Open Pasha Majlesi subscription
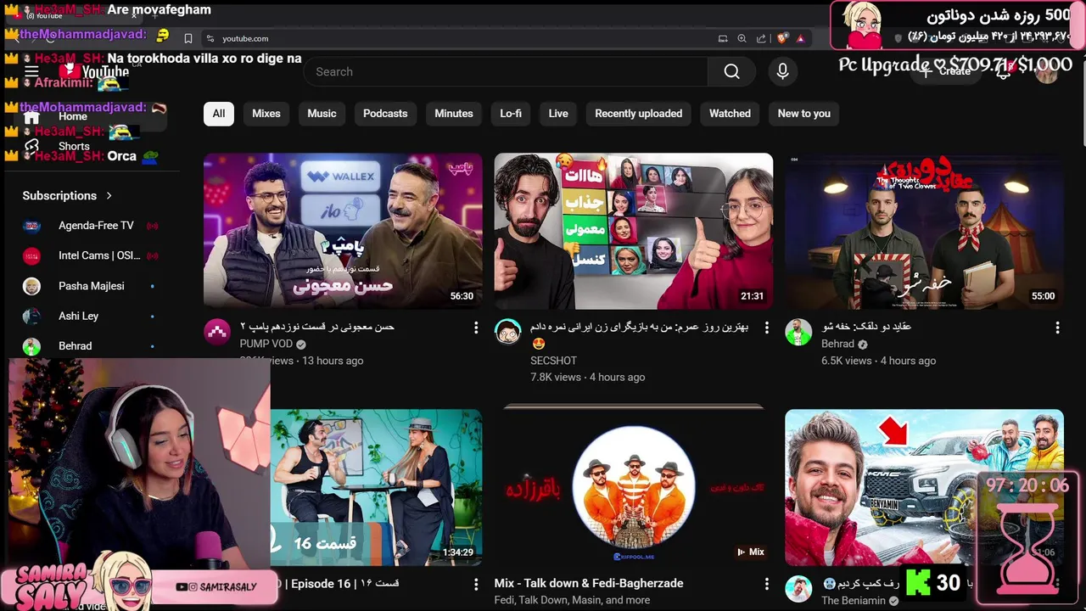 click(88, 286)
